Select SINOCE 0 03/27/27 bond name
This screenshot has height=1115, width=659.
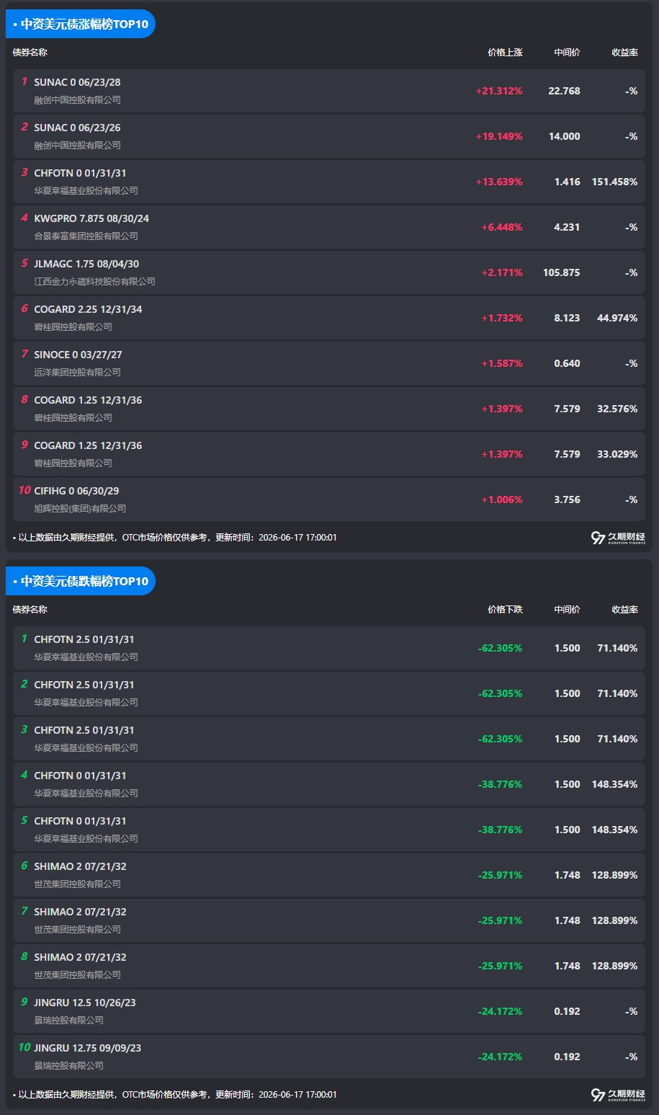coord(78,355)
